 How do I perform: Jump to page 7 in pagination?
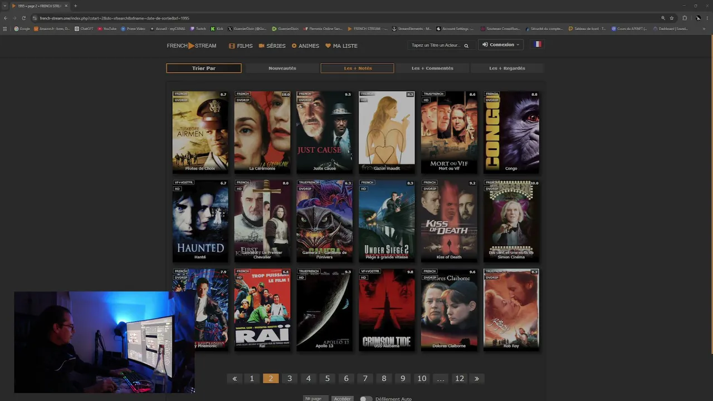coord(365,379)
